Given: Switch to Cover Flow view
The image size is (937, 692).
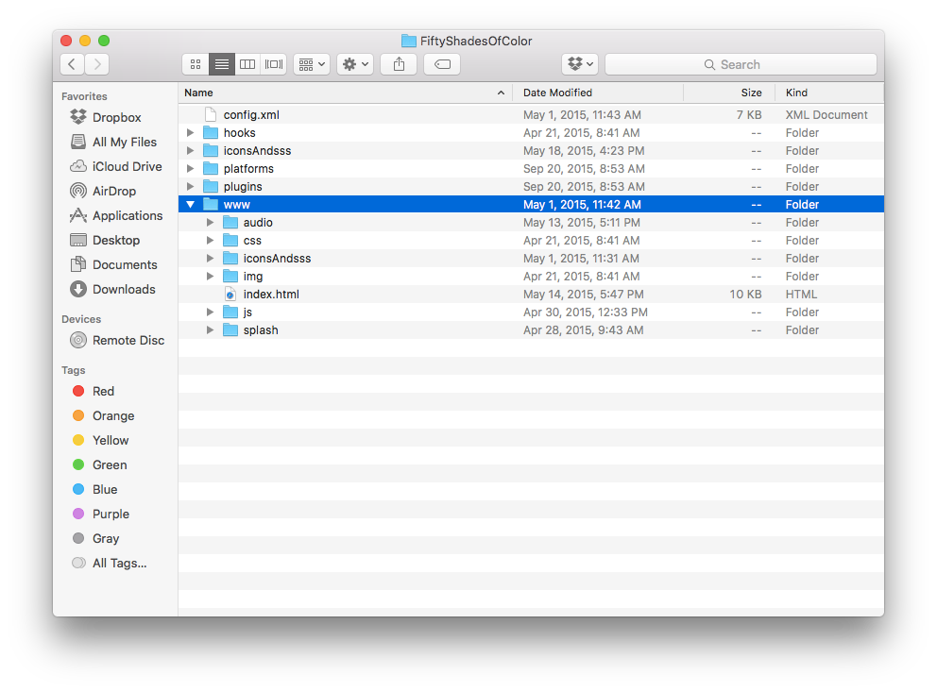Looking at the screenshot, I should (x=273, y=63).
